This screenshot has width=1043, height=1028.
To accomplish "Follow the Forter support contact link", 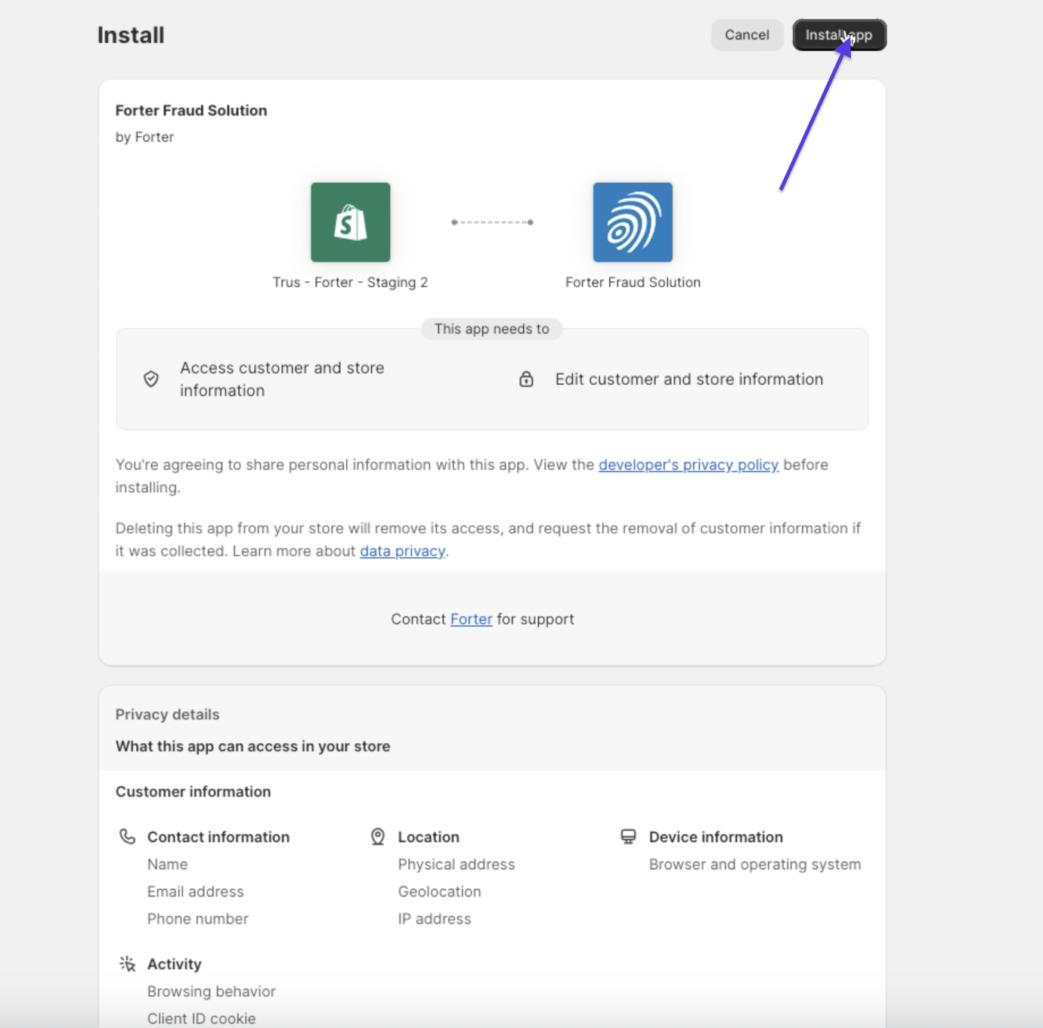I will (x=471, y=619).
